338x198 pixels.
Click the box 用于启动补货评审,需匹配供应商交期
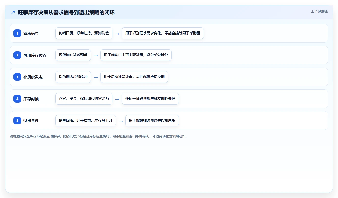[134, 77]
